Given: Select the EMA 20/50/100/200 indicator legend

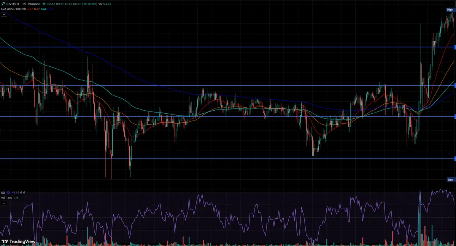Looking at the screenshot, I should [x=13, y=9].
